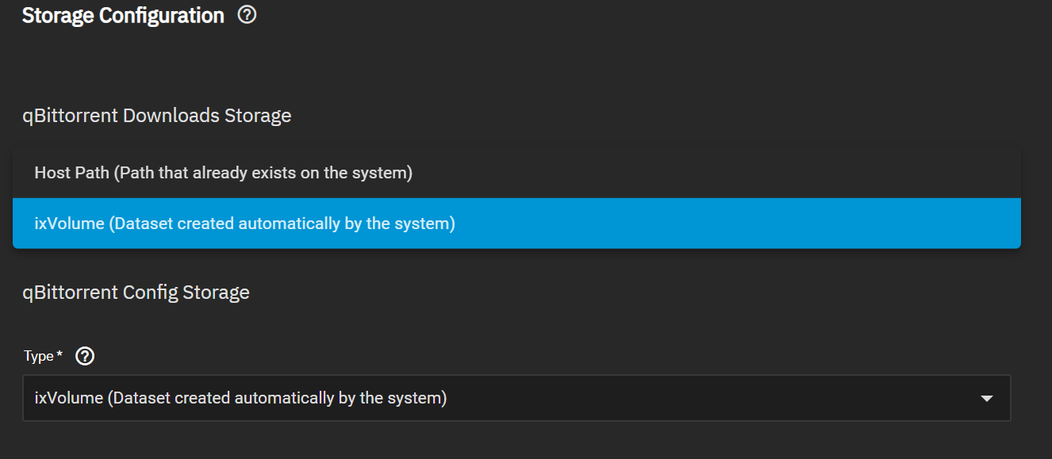This screenshot has width=1052, height=459.
Task: Click the help icon beside Type label
Action: click(85, 357)
